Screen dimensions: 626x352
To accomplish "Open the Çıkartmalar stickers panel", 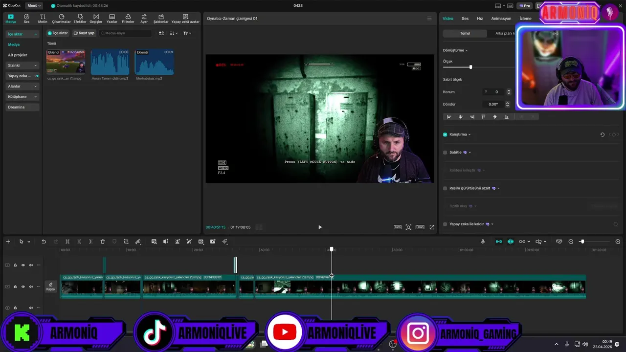I will 61,19.
